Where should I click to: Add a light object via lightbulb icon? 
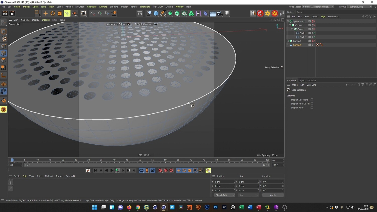227,13
